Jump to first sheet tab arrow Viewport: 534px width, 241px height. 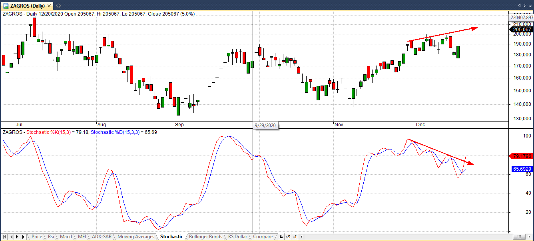pos(5,237)
